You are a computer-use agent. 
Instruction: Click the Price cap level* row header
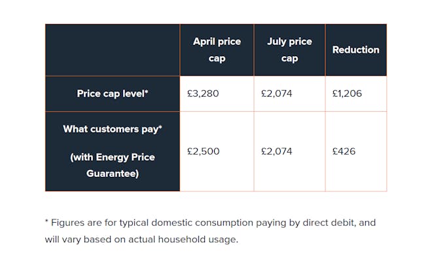coord(113,94)
